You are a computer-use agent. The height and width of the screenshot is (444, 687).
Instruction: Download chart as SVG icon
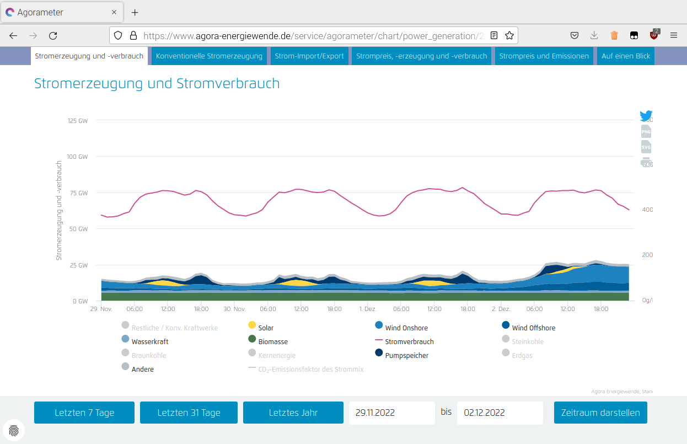tap(646, 147)
